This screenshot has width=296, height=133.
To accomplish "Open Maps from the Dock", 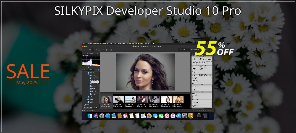I will [143, 116].
